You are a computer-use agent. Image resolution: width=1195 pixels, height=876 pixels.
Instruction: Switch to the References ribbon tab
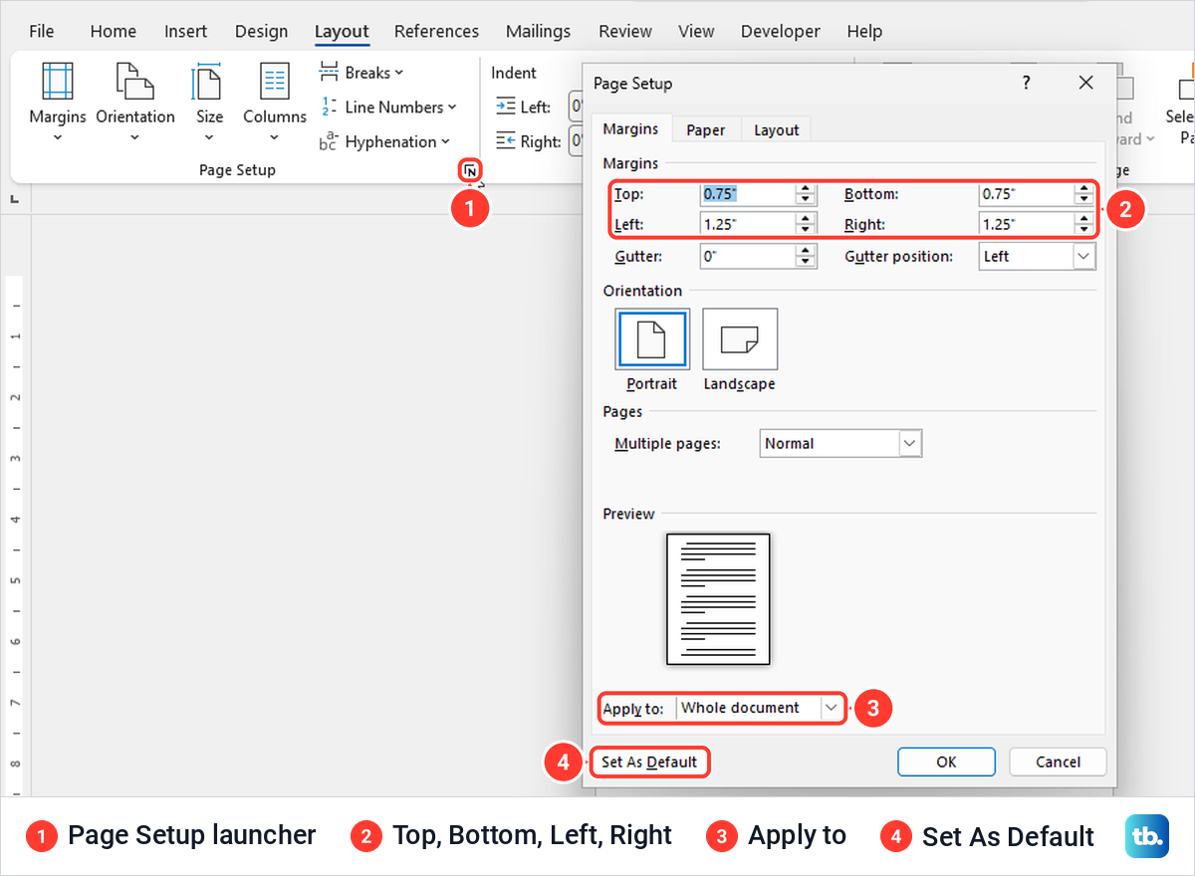click(x=436, y=31)
